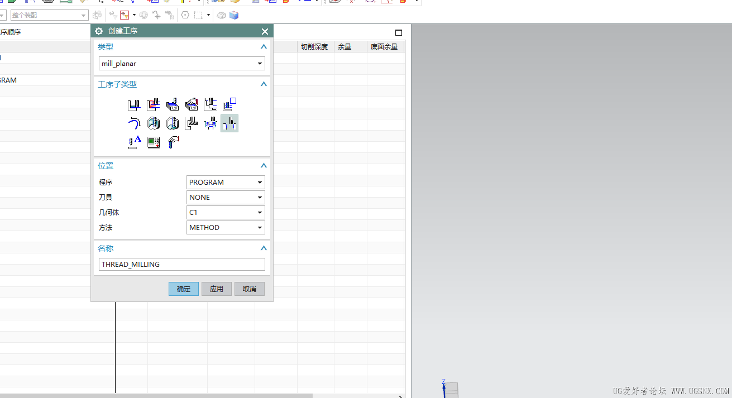The height and width of the screenshot is (398, 732).
Task: Select the Finish Walls subtype icon
Action: click(x=153, y=123)
